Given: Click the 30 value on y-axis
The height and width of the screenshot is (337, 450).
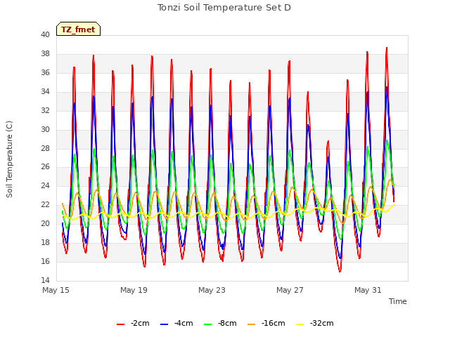Looking at the screenshot, I should click(x=45, y=129).
